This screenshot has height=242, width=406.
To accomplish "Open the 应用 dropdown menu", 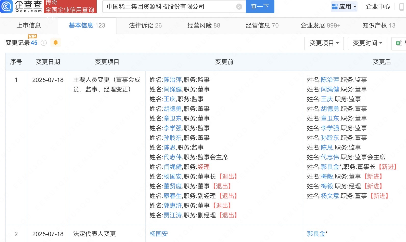I will coord(344,7).
